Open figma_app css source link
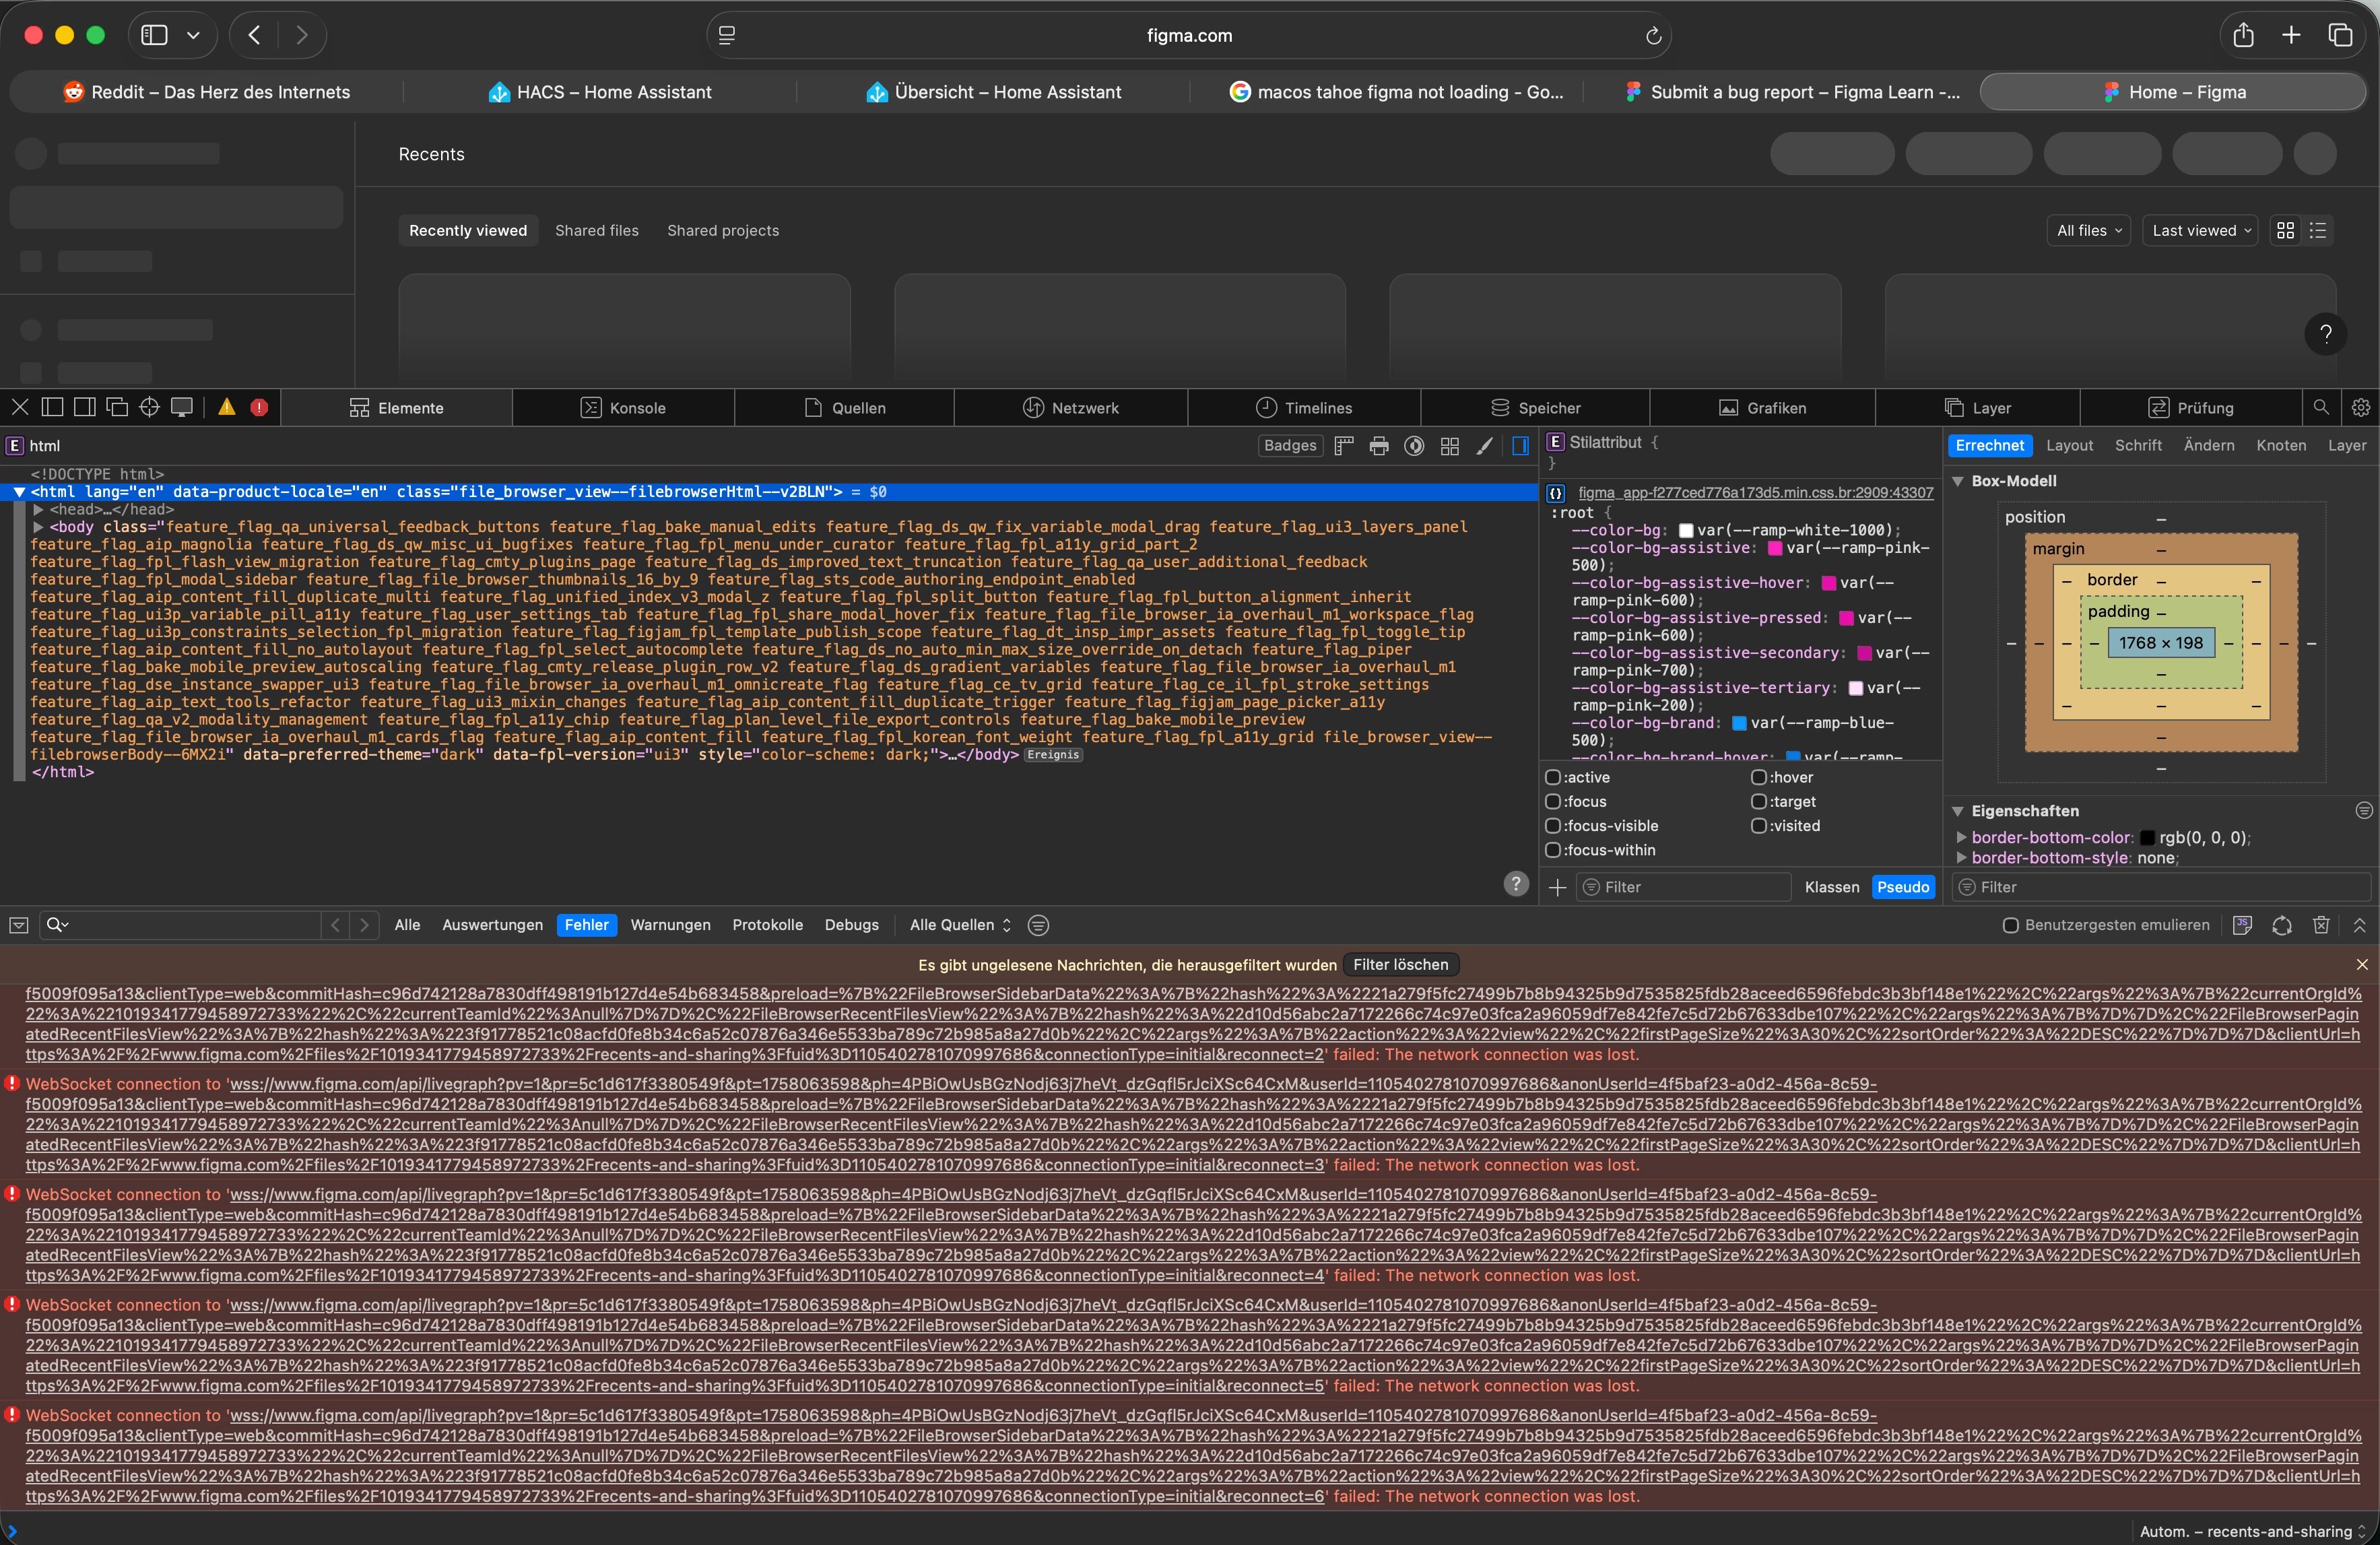Viewport: 2380px width, 1545px height. pos(1755,492)
